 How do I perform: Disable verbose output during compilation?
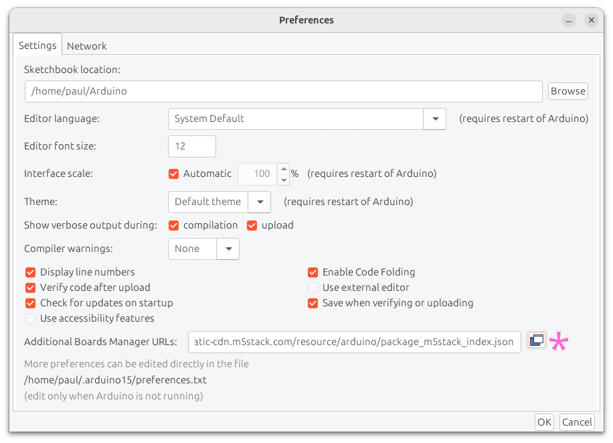(x=173, y=225)
